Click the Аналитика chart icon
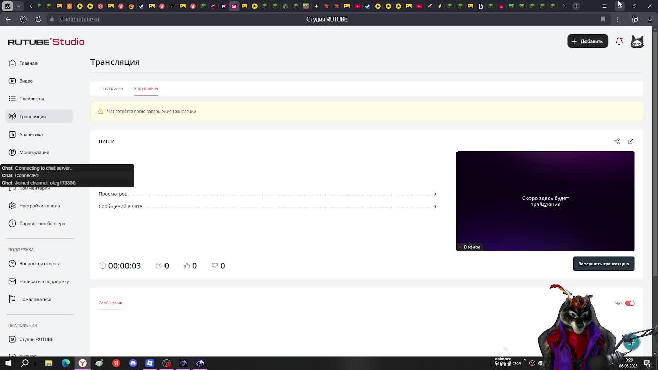This screenshot has height=370, width=658. pyautogui.click(x=12, y=134)
